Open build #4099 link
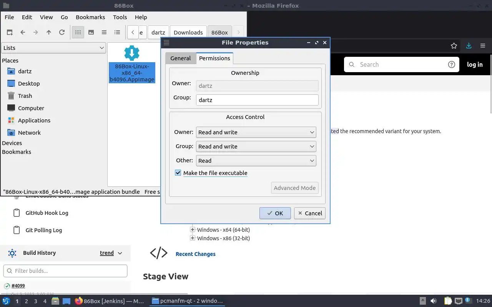 (18, 286)
